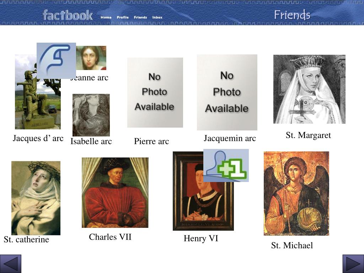Click the poke hand icon
364x273 pixels.
pos(56,61)
